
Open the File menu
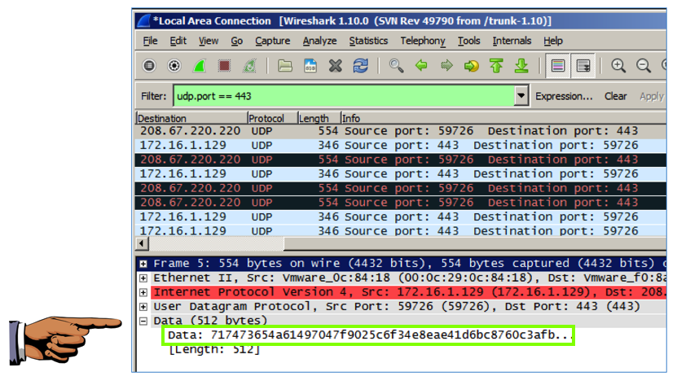150,41
